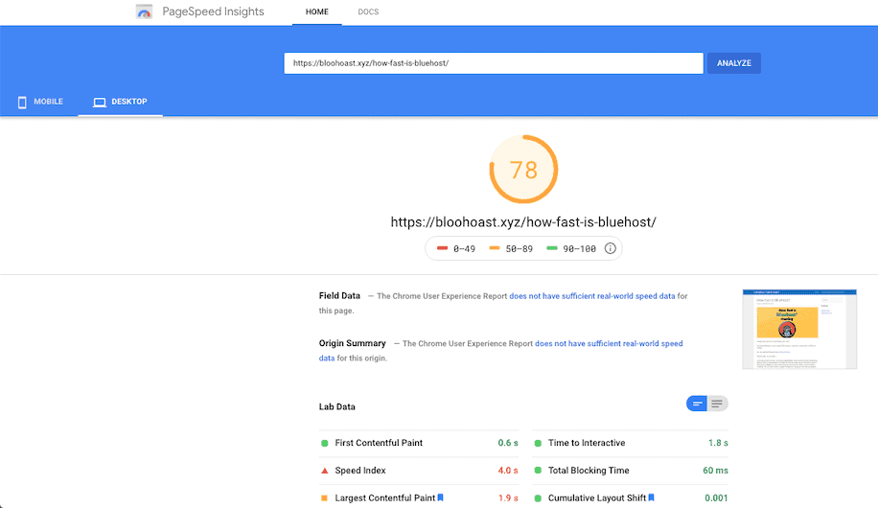Screen dimensions: 878x508
Task: Click the score 78 performance gauge
Action: 523,170
